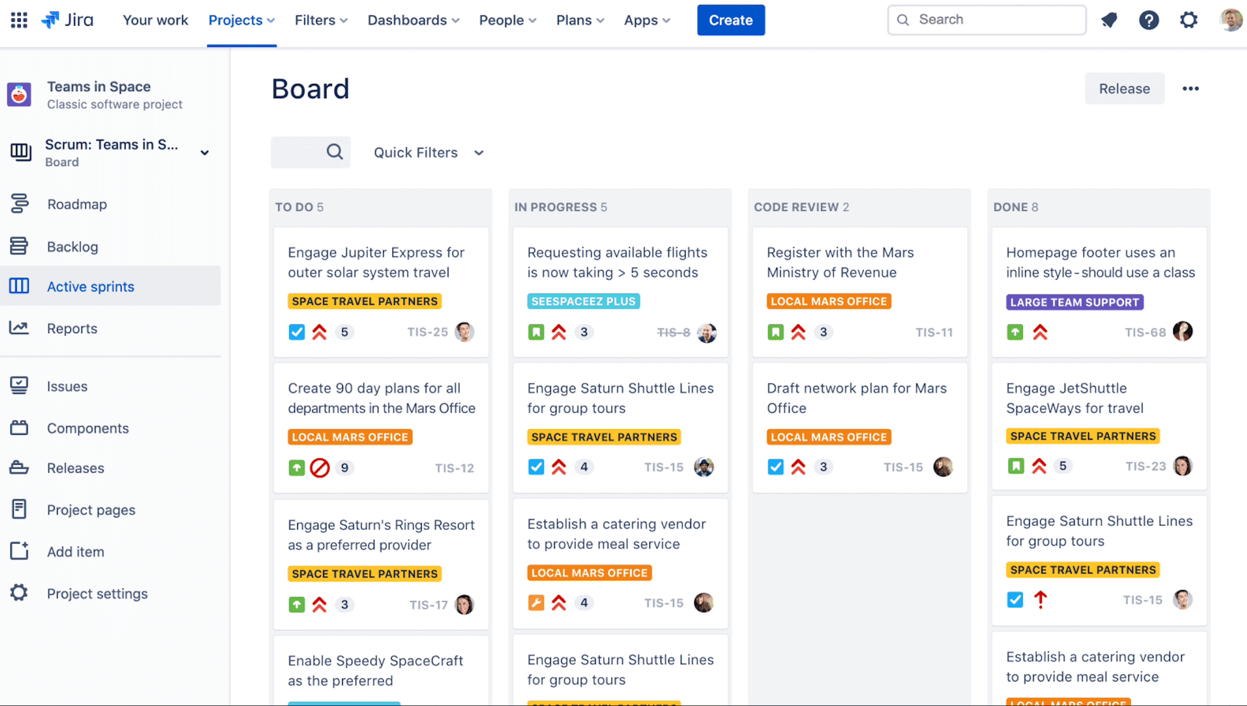Viewport: 1247px width, 706px height.
Task: Click the Create button
Action: (731, 19)
